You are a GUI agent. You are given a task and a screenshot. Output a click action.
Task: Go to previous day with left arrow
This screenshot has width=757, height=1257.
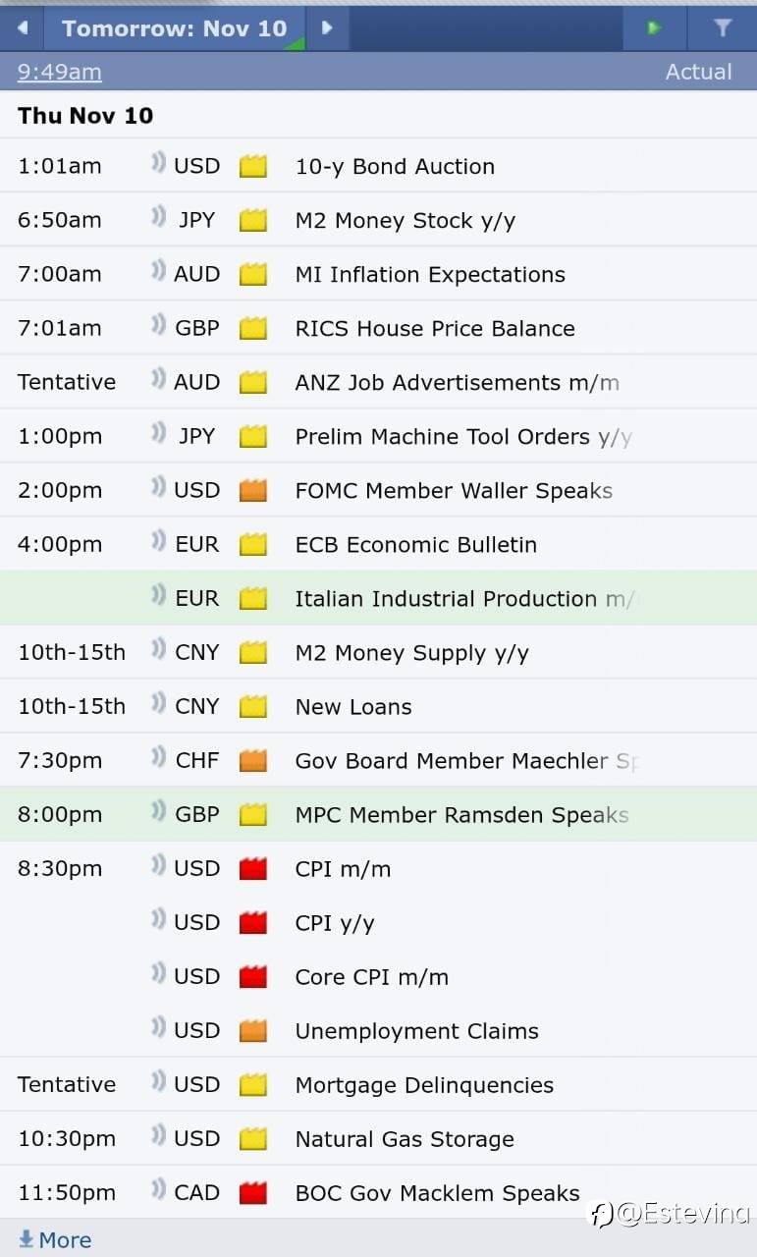click(22, 27)
